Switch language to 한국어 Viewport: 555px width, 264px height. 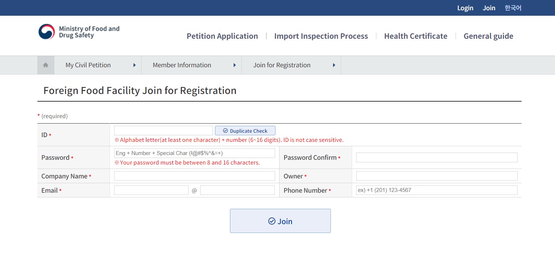coord(513,8)
